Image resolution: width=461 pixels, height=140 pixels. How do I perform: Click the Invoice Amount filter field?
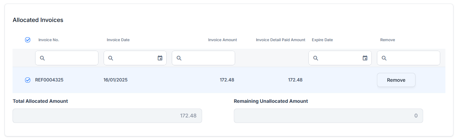coord(207,58)
